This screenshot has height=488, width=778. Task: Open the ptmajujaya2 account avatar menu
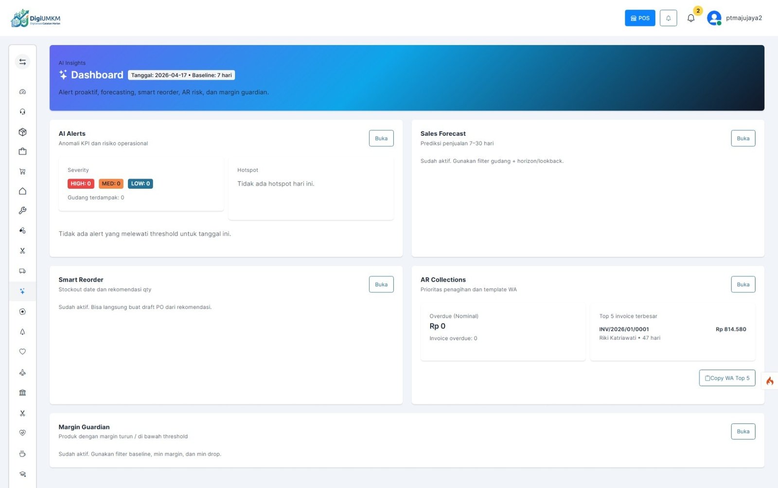point(734,18)
